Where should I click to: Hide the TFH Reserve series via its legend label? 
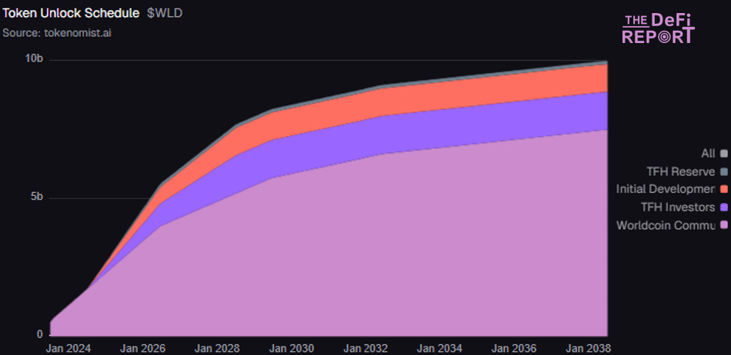[669, 171]
